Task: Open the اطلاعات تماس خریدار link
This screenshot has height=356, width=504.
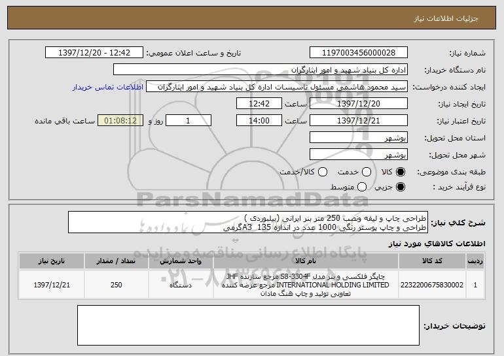Action: (108, 87)
